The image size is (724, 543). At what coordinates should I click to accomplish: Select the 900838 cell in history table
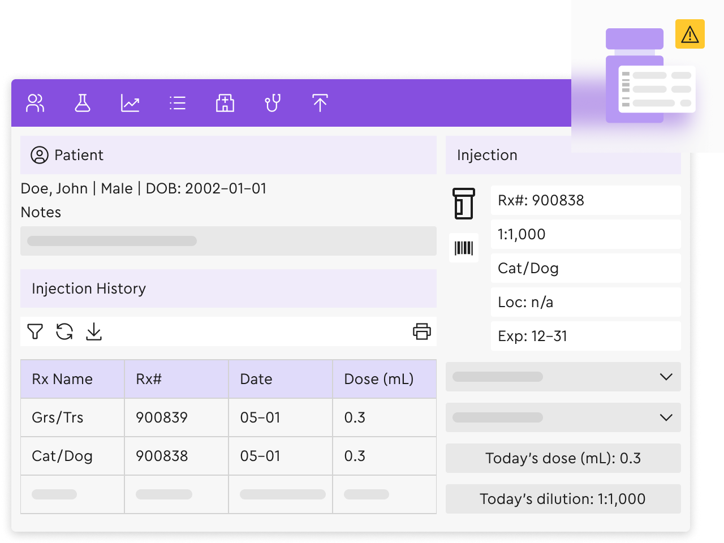coord(176,456)
